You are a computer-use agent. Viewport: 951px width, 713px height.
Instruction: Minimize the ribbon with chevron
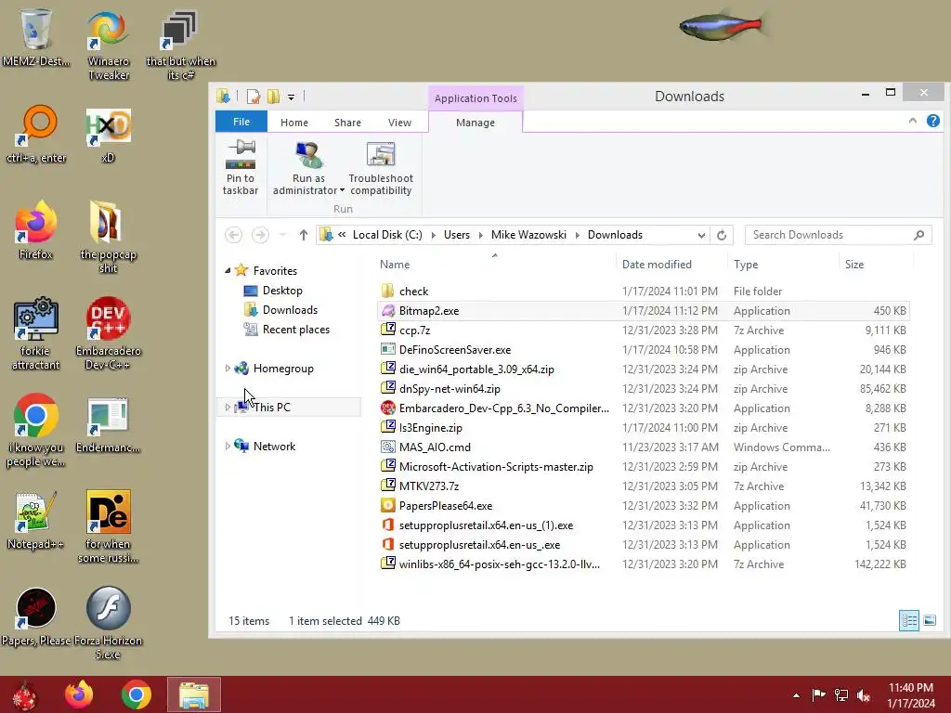tap(912, 122)
